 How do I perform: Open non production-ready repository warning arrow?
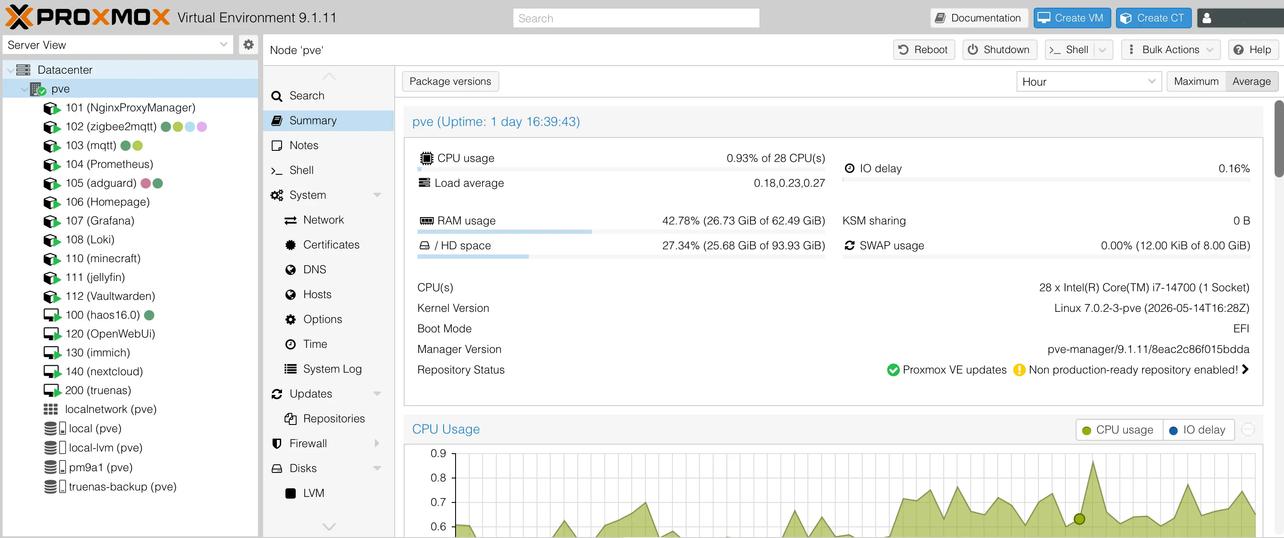tap(1245, 370)
